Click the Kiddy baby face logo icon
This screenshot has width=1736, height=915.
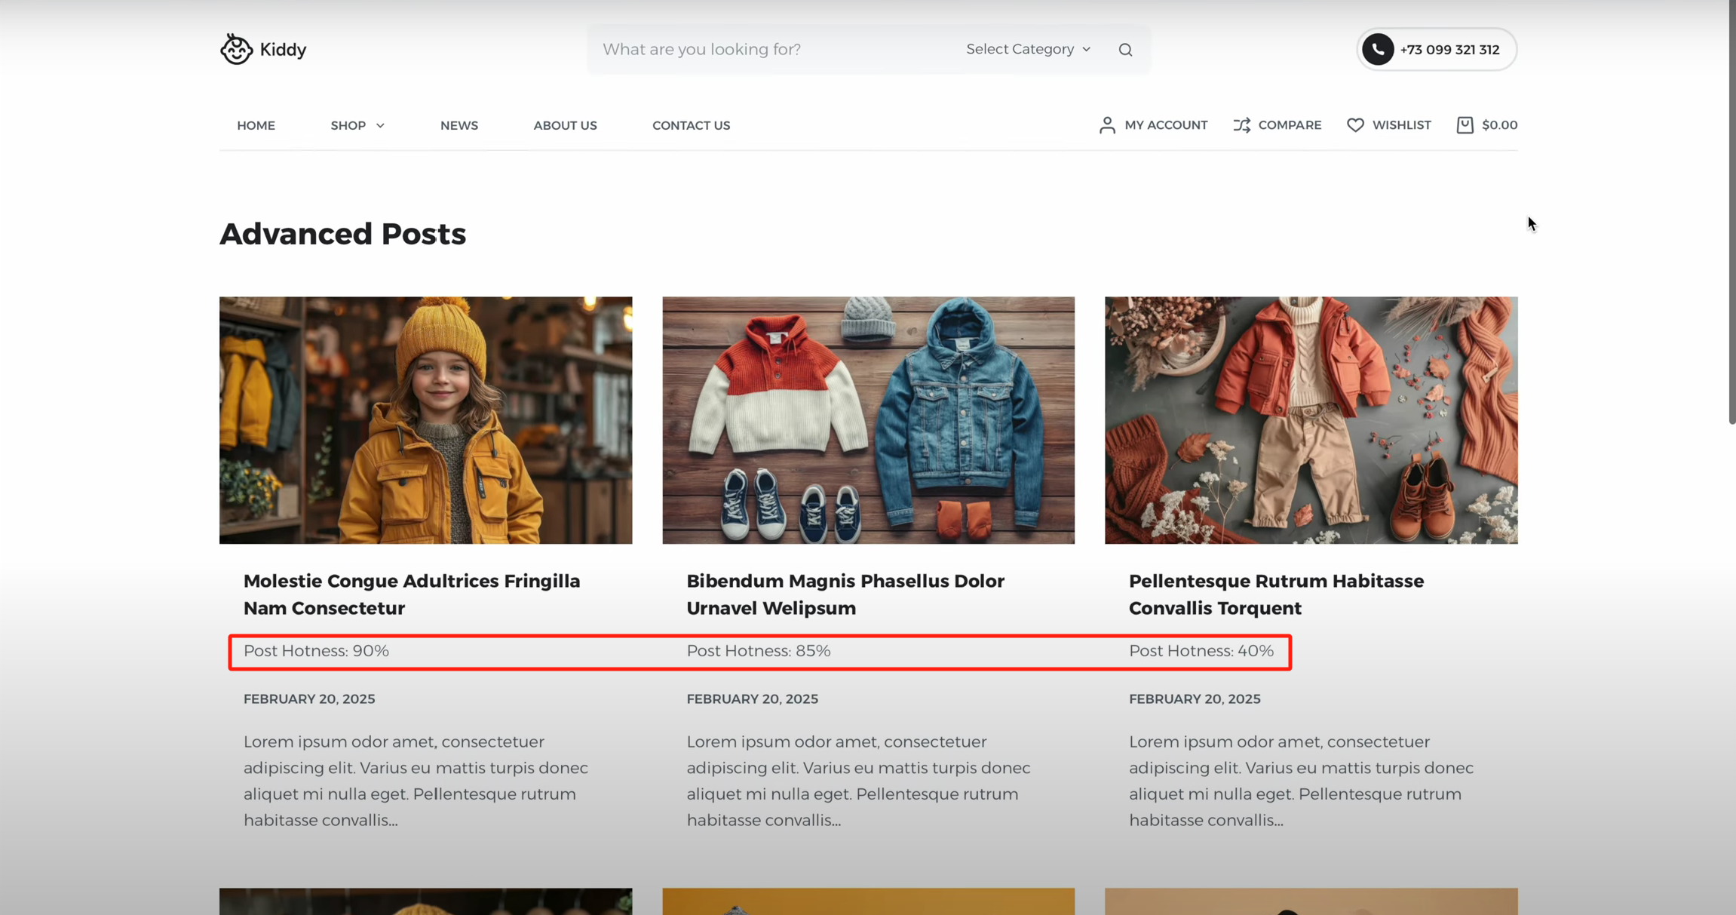(236, 49)
